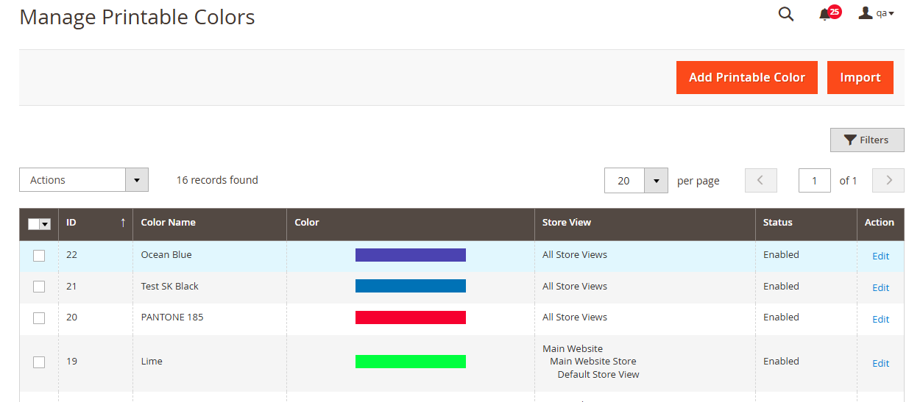Click the current page number field

814,181
